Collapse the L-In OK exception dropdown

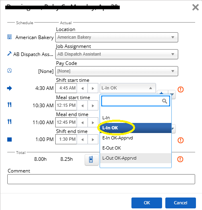[x=128, y=88]
